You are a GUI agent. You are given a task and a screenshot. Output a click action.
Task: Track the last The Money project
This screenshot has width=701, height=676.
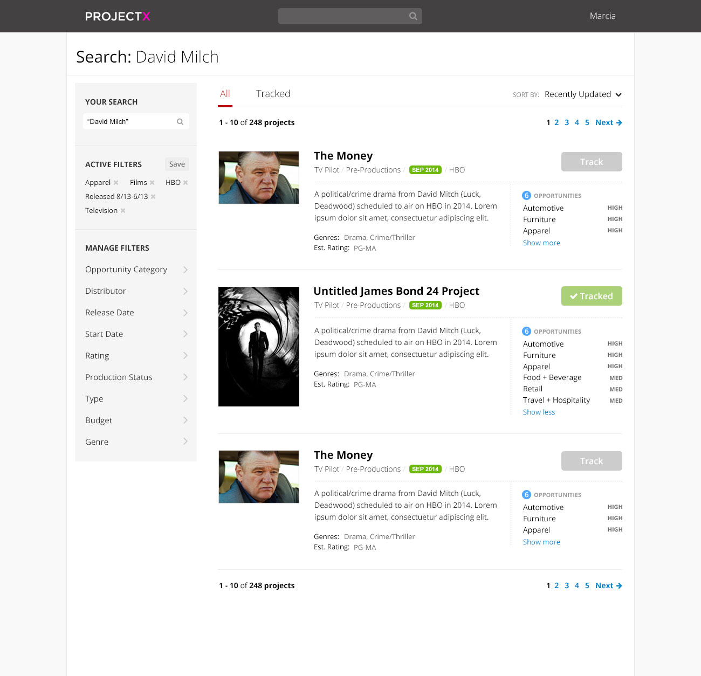[x=592, y=461]
